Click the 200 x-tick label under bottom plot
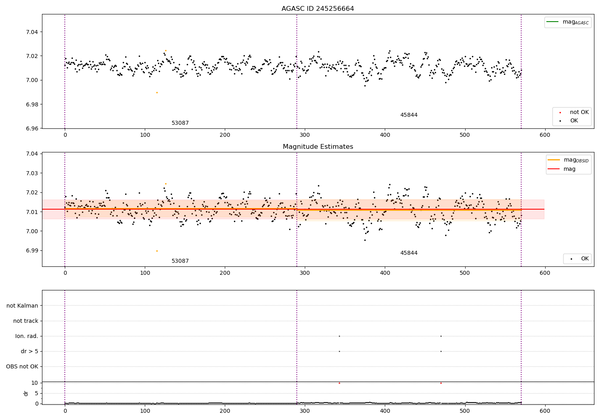The image size is (600, 420). (225, 411)
